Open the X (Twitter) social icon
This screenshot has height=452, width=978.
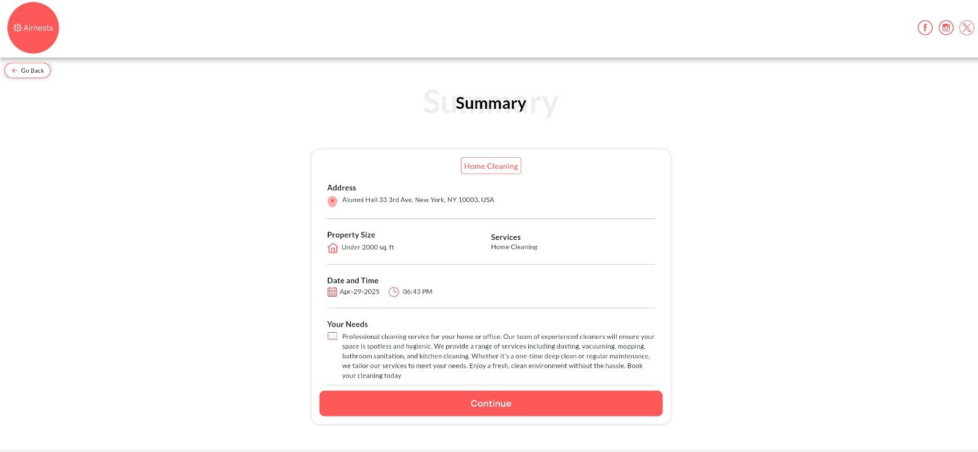pos(966,28)
